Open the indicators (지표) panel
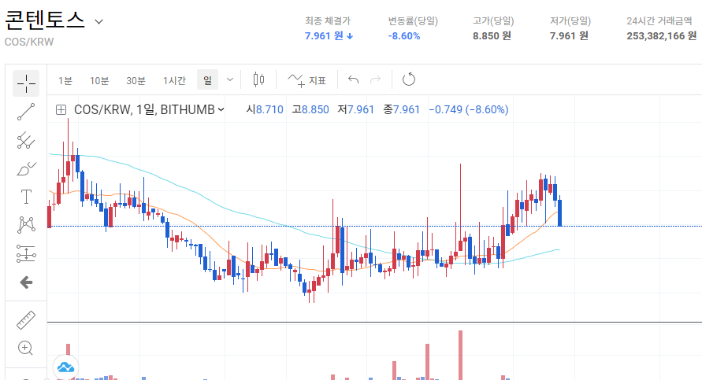 [307, 80]
